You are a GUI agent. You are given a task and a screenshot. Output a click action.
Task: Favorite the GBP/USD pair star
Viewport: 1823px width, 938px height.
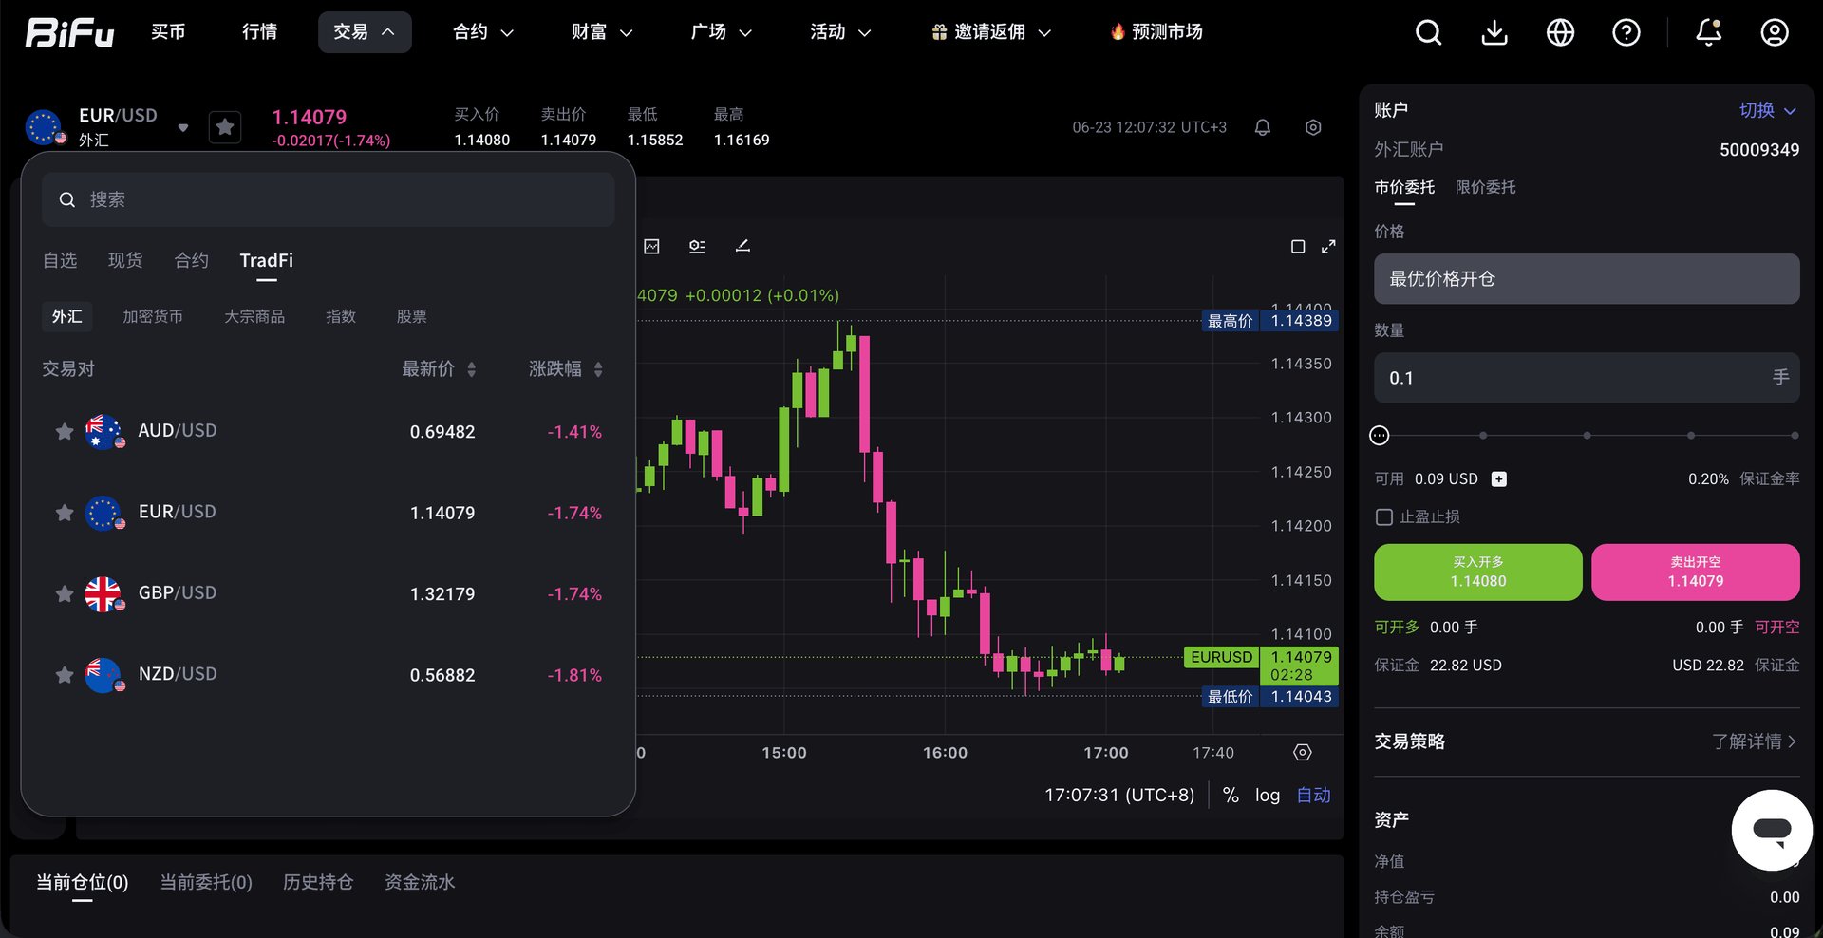pyautogui.click(x=64, y=594)
